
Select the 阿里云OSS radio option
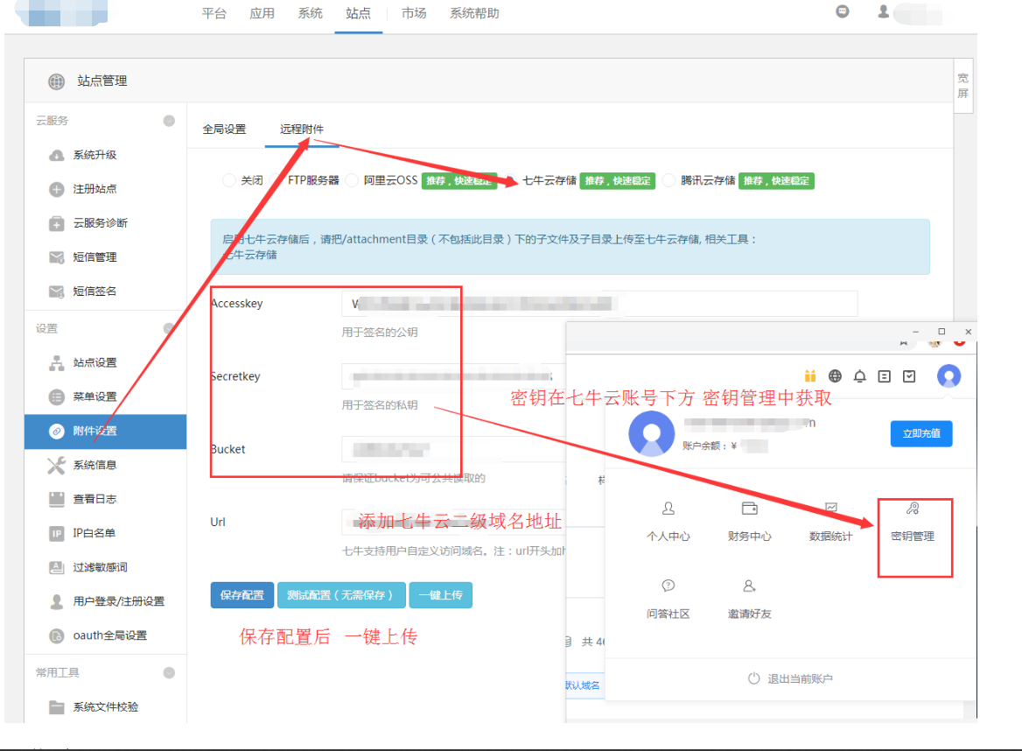[x=352, y=180]
